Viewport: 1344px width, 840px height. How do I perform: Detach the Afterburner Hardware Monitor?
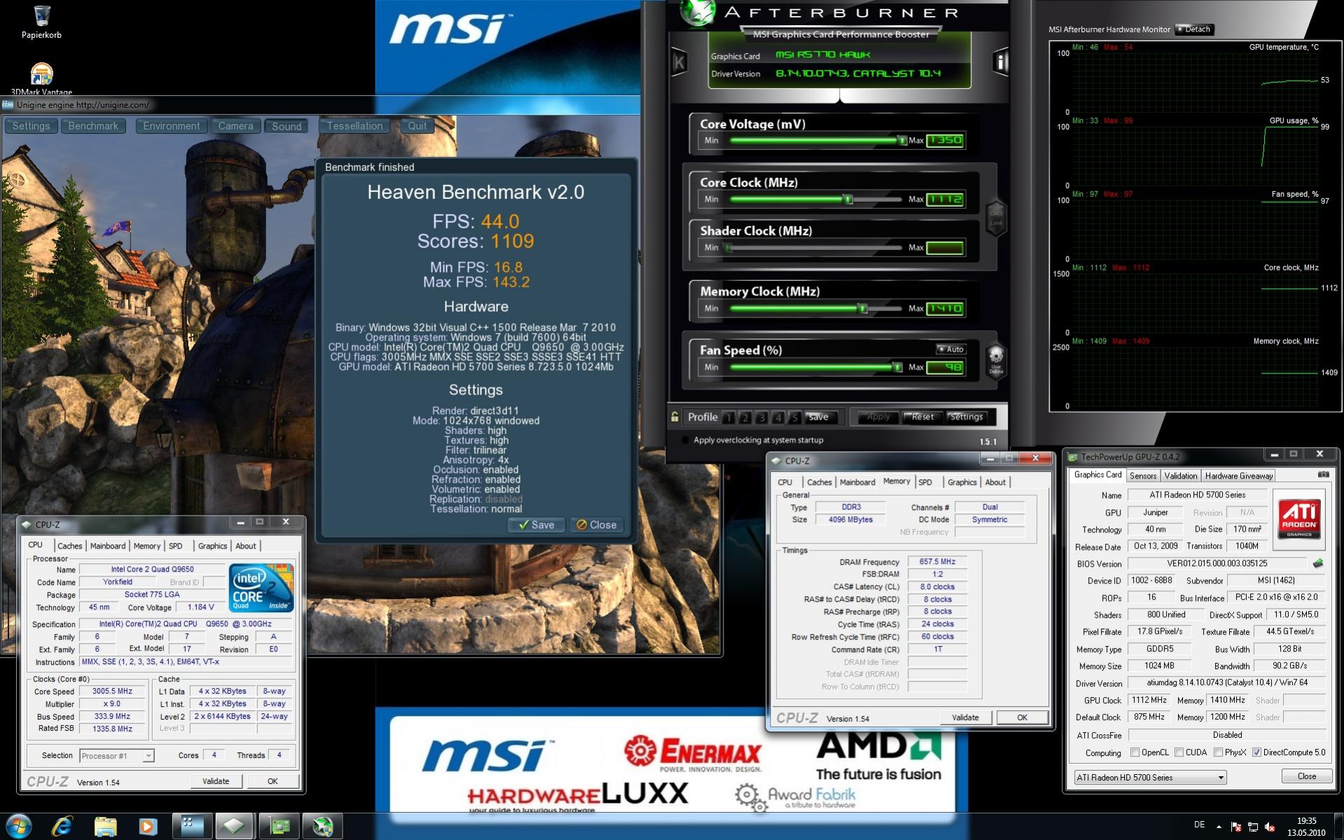[1194, 29]
